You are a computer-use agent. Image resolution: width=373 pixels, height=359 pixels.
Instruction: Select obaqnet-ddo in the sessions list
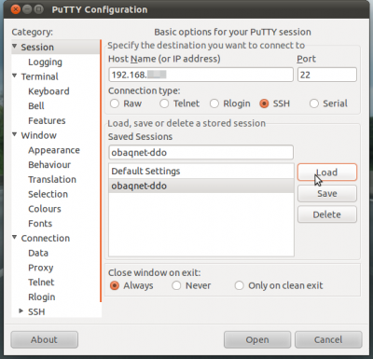[x=201, y=186]
